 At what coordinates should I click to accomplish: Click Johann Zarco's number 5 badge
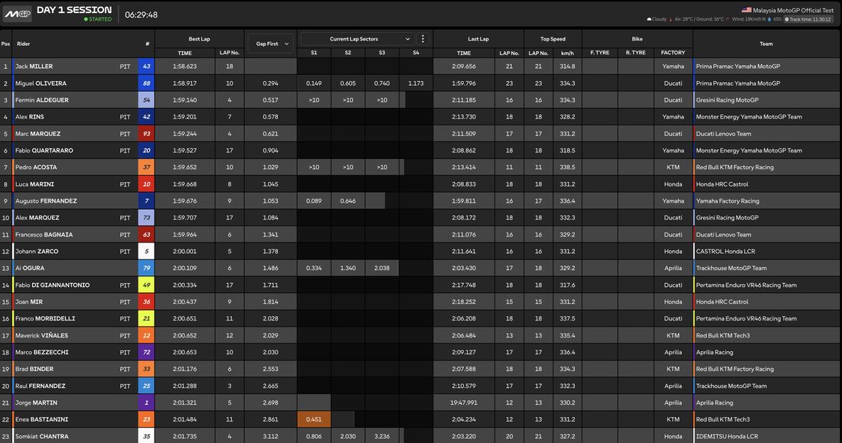(x=146, y=251)
